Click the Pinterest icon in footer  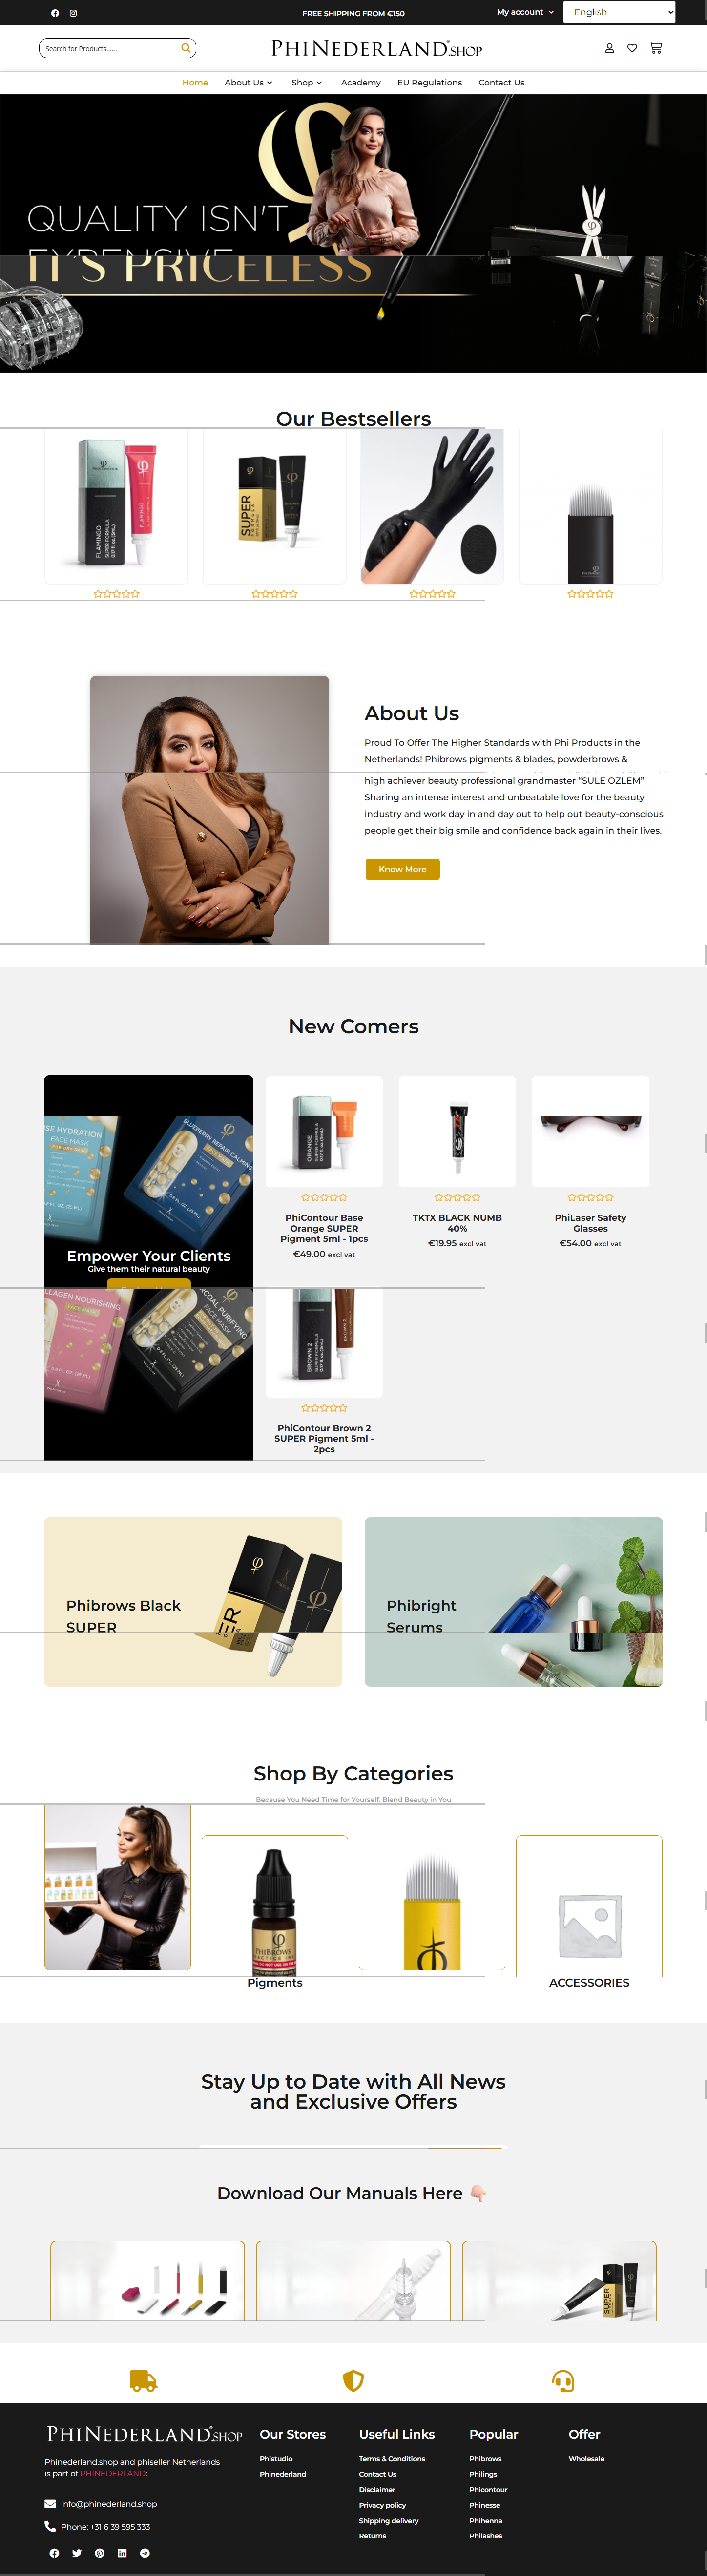[99, 2553]
